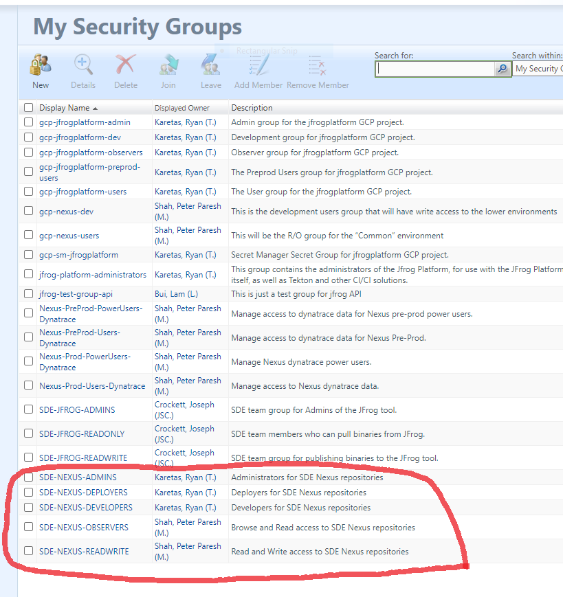Open the Nexus-PreProd-Users-Dynatrace group link

coord(80,338)
